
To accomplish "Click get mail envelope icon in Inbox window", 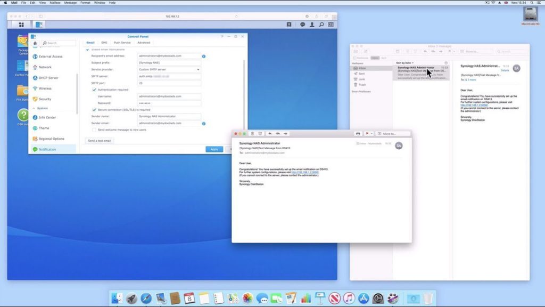I will tap(356, 52).
